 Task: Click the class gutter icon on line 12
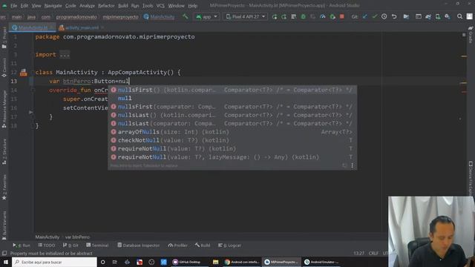coord(23,73)
